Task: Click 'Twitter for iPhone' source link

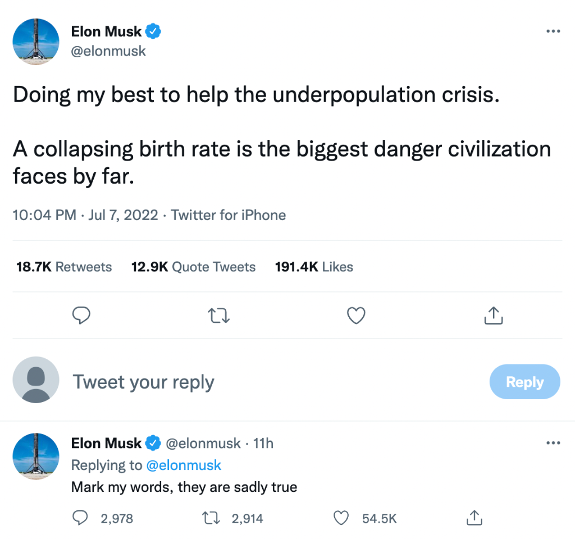Action: click(x=229, y=215)
